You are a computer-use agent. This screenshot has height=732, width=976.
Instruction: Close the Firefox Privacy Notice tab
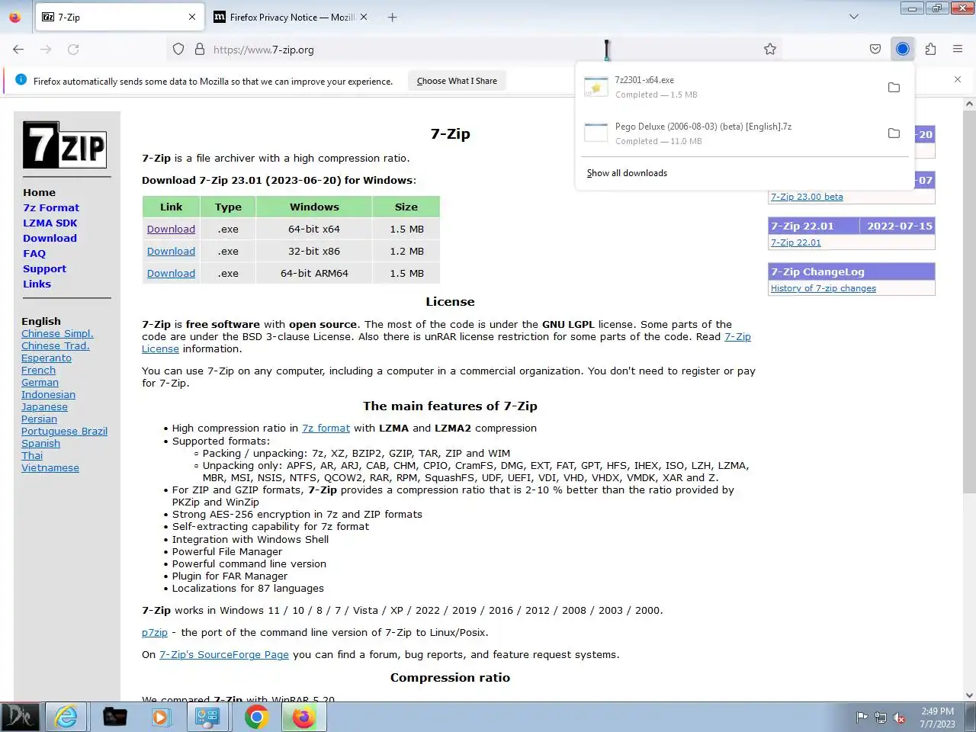point(364,17)
